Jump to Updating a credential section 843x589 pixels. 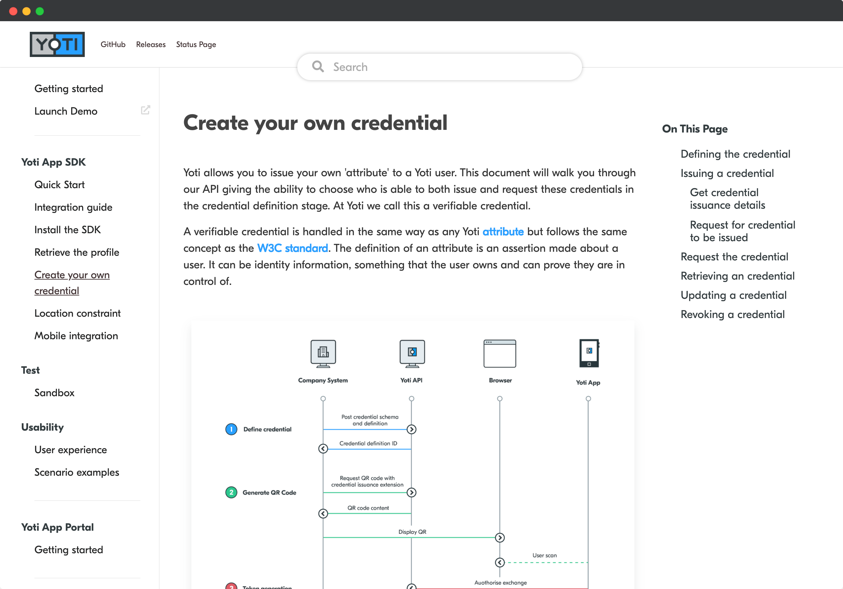[x=733, y=295]
